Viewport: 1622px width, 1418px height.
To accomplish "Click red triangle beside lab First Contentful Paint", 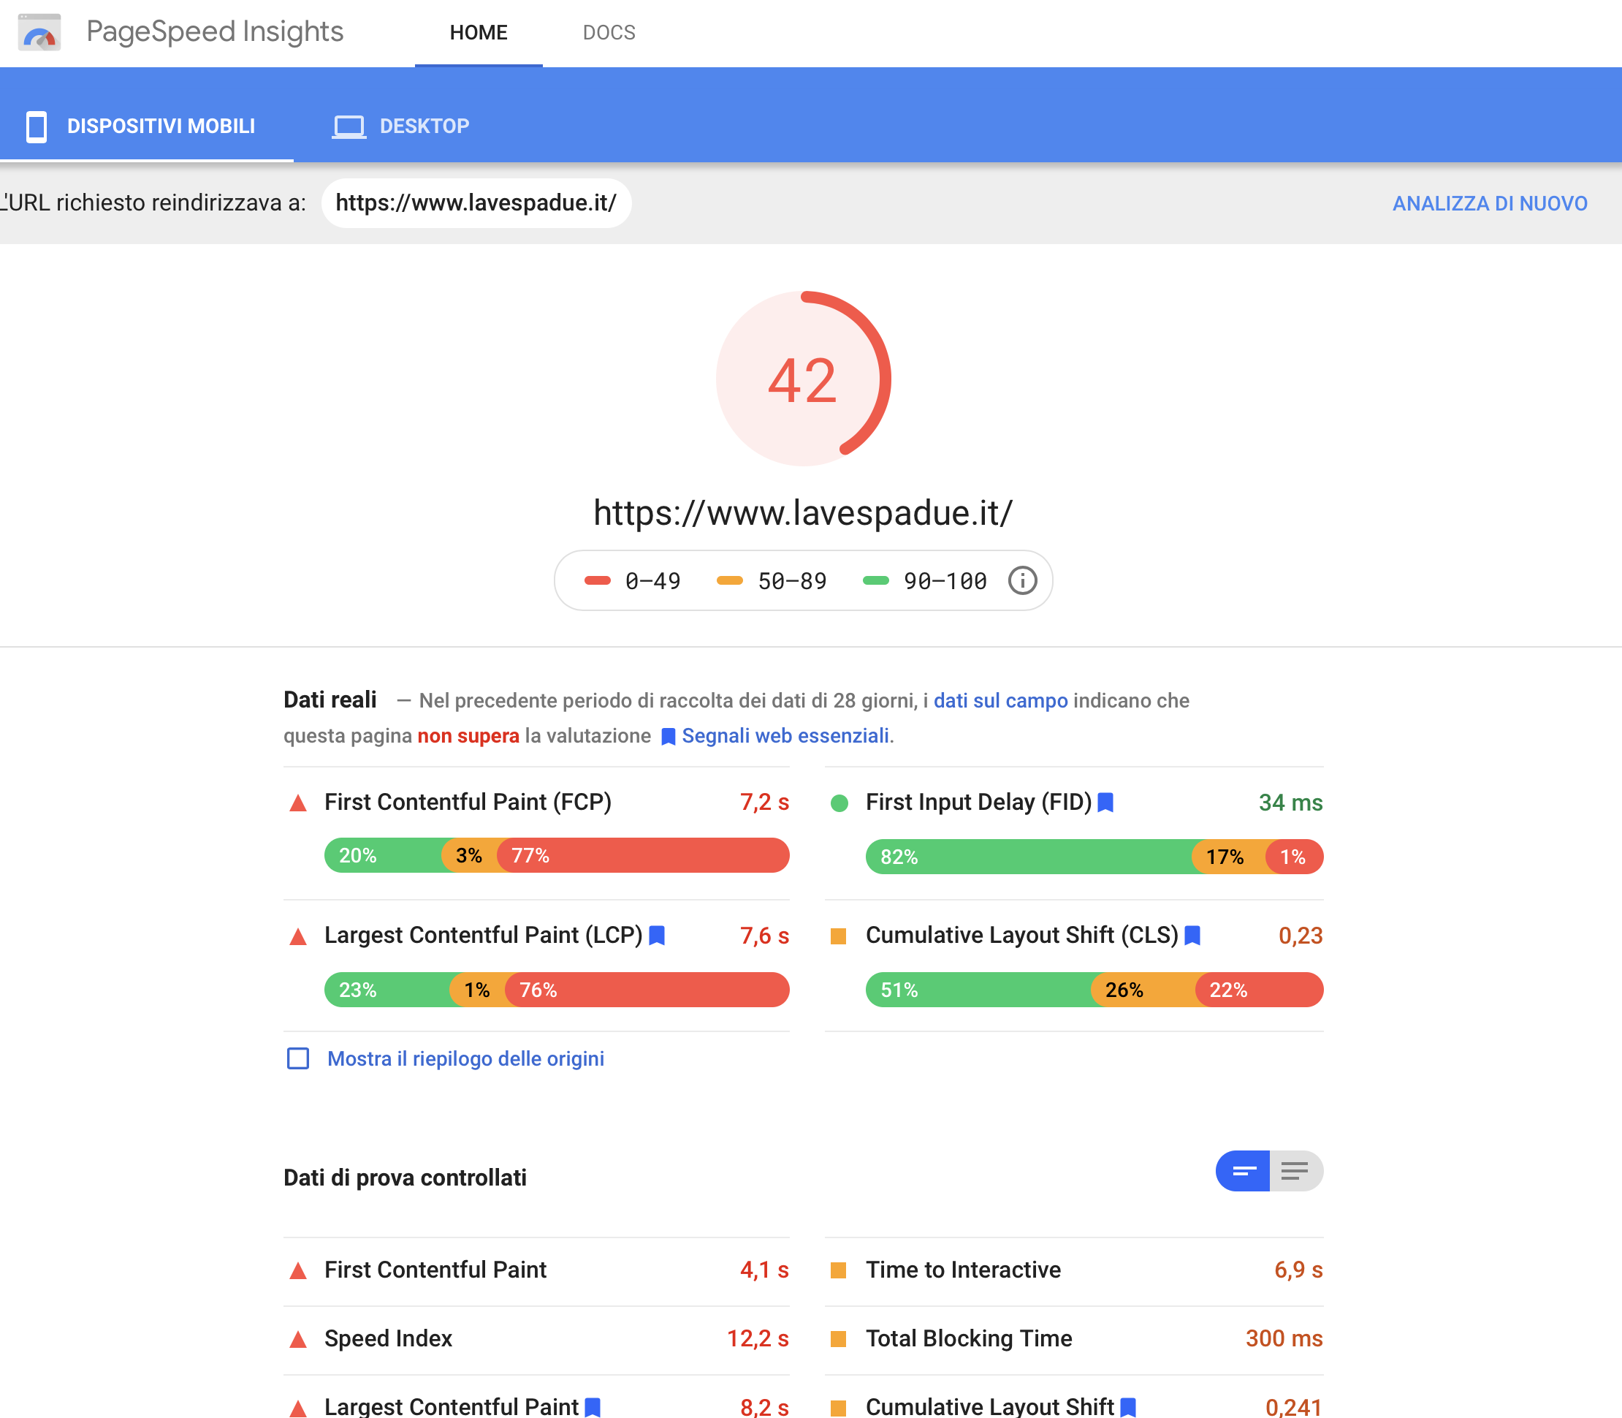I will [298, 1271].
